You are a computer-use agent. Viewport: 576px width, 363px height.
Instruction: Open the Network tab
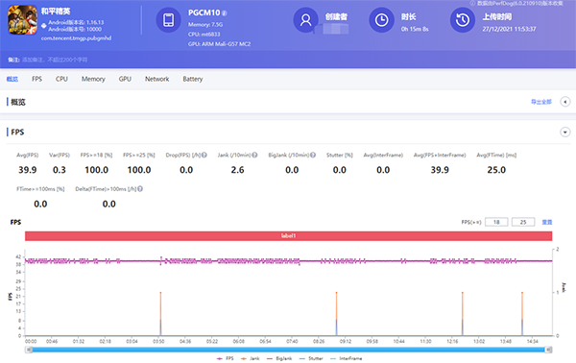tap(156, 79)
